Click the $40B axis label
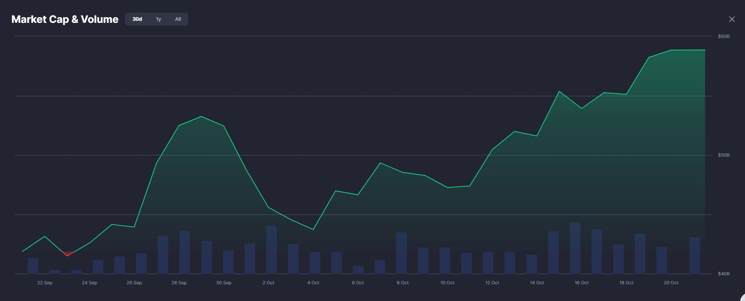Image resolution: width=745 pixels, height=301 pixels. coord(724,274)
